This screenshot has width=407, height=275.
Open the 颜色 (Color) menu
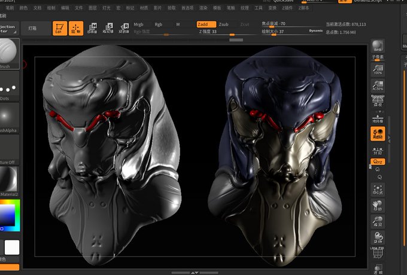(23, 8)
